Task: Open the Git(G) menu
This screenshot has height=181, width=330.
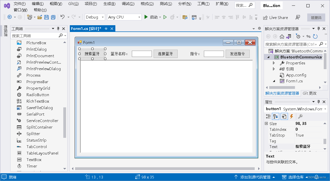Action: 73,3
